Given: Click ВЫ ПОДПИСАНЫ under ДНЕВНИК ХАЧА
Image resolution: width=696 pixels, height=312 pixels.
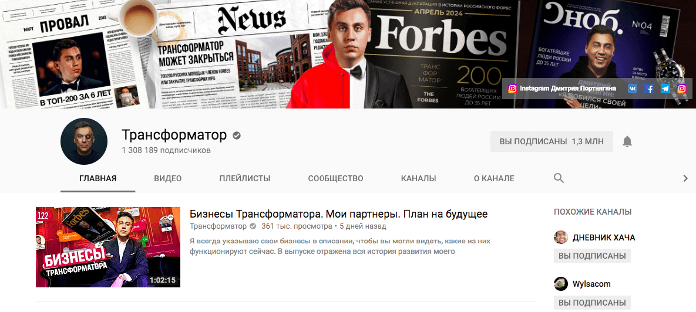Looking at the screenshot, I should pyautogui.click(x=592, y=256).
